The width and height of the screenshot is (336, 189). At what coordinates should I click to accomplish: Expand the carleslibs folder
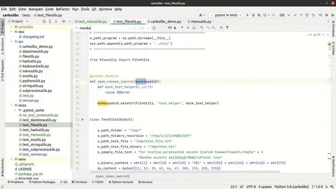[12, 27]
